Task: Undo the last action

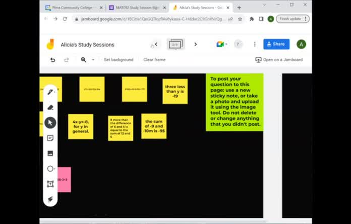Action: [52, 60]
